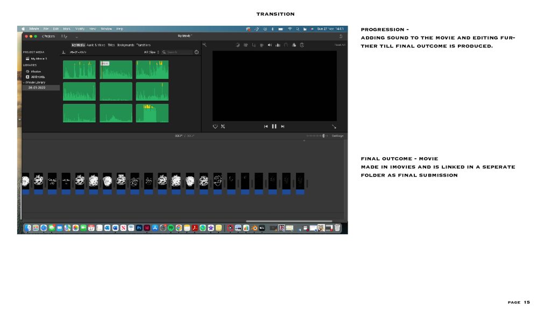
Task: Open the color balance tool above viewer
Action: click(x=237, y=45)
